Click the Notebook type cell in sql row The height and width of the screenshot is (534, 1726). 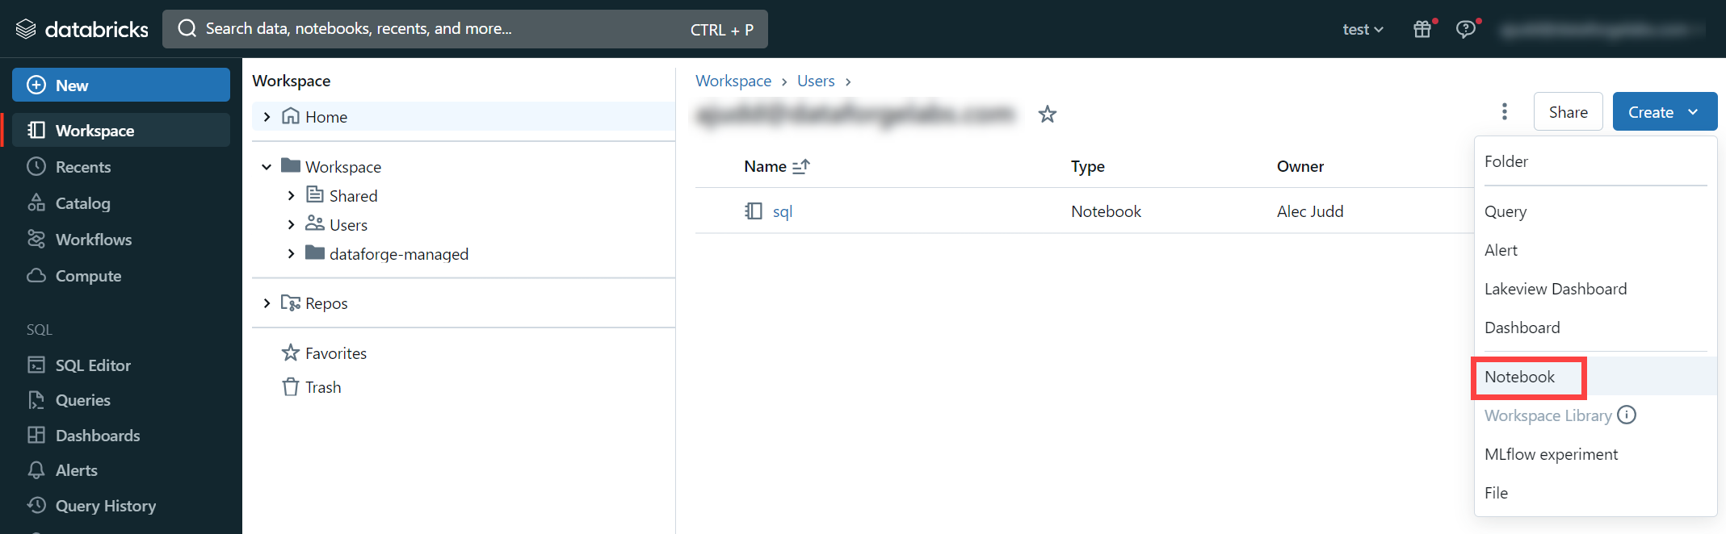click(x=1106, y=211)
